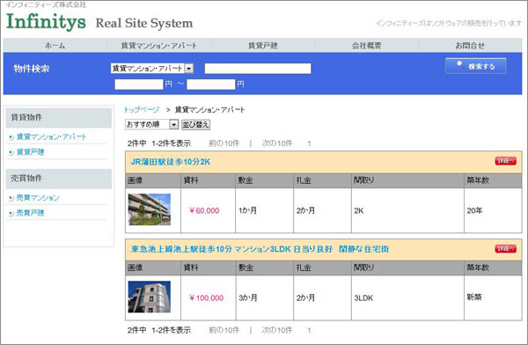
Task: Click bullet icon beside 売買マンション sidebar link
Action: click(x=11, y=198)
